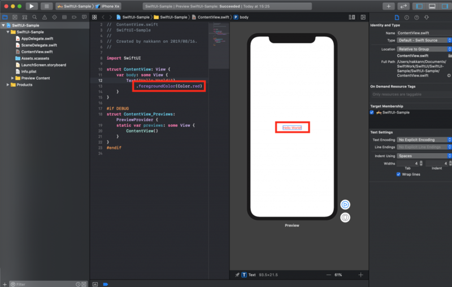Screen dimensions: 452x287
Task: Select SceneDelegate.swift in navigator
Action: tap(39, 45)
